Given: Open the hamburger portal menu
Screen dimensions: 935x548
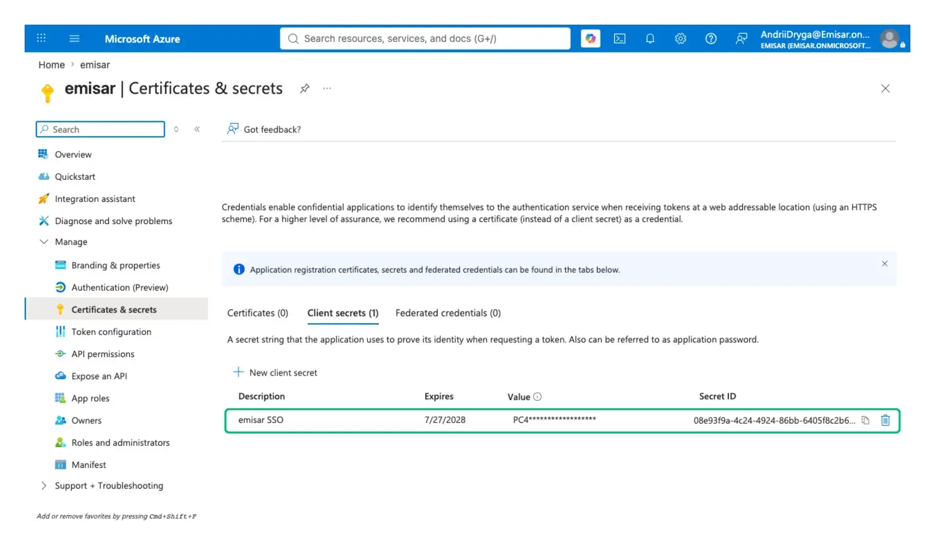Looking at the screenshot, I should 74,38.
